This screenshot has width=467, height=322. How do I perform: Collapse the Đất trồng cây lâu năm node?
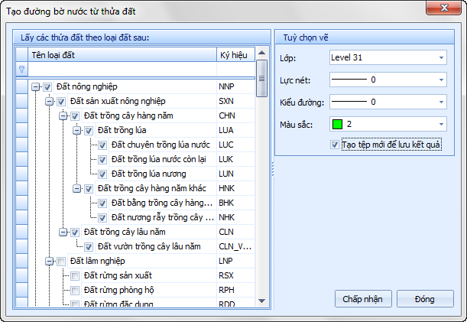pyautogui.click(x=63, y=233)
